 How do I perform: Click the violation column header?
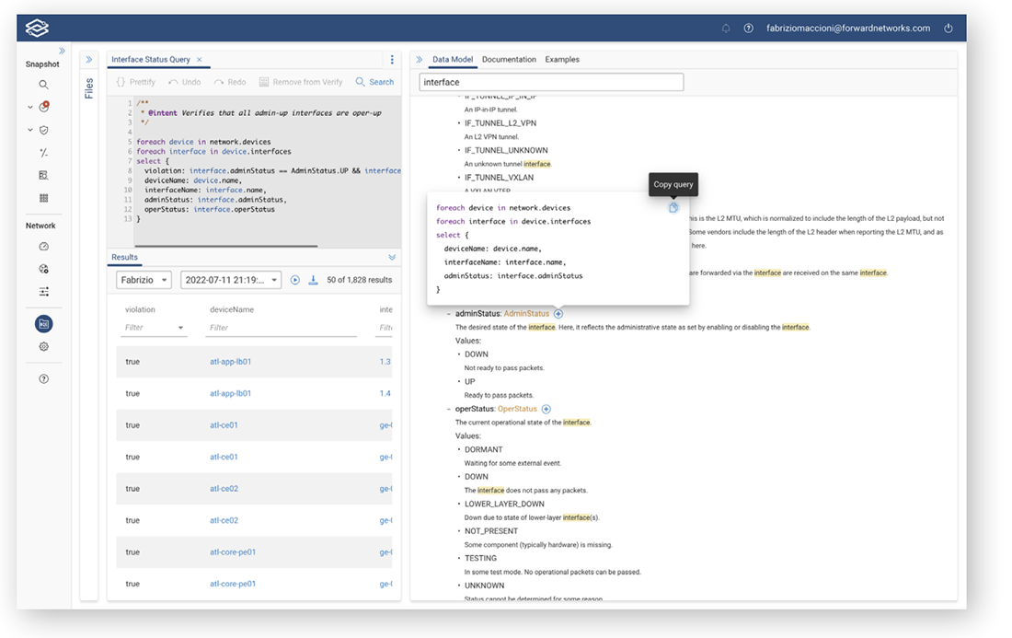pyautogui.click(x=140, y=309)
